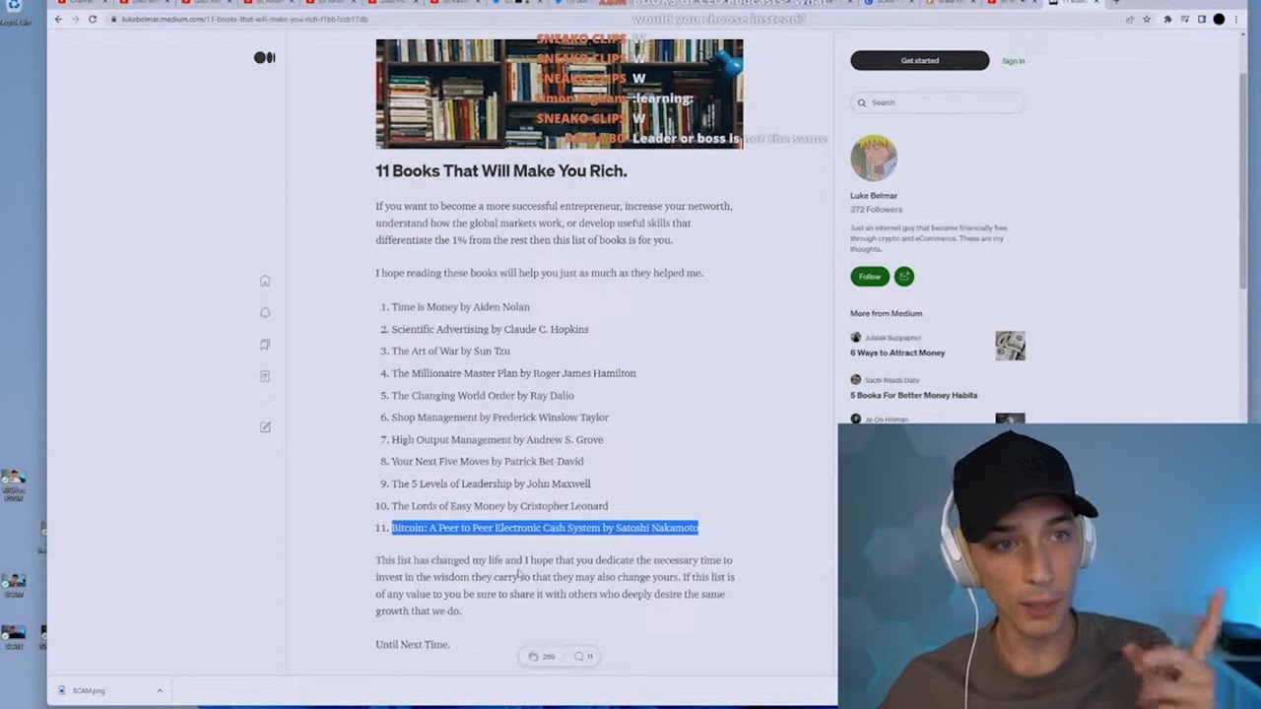Click the browser back arrow

[58, 19]
